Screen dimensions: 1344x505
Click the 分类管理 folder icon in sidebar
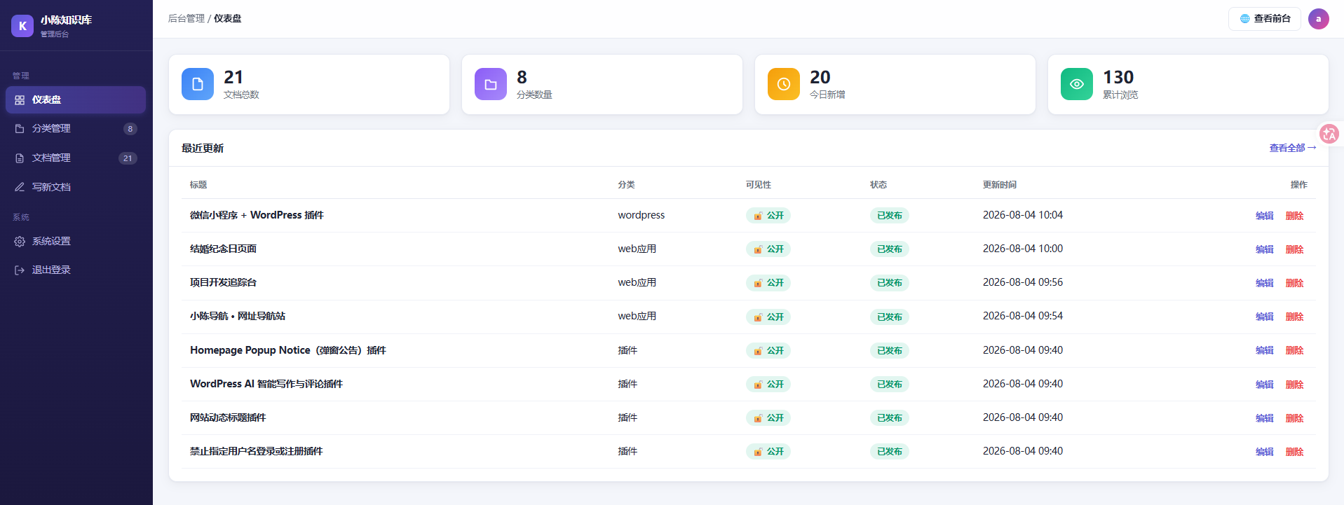coord(20,129)
